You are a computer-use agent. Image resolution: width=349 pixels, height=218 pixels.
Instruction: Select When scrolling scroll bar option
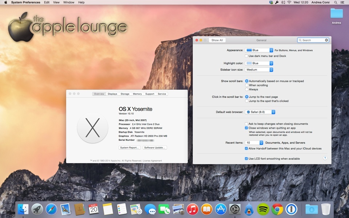tap(246, 85)
